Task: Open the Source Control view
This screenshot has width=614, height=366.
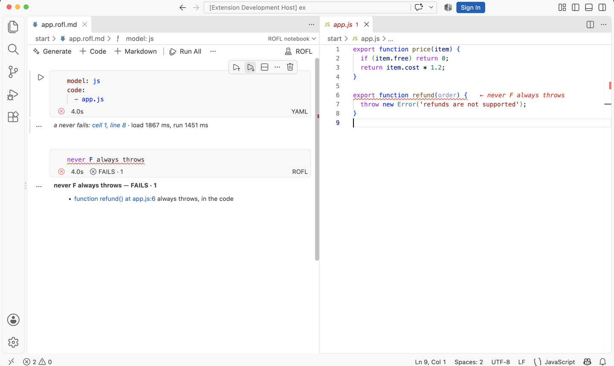Action: [x=13, y=72]
